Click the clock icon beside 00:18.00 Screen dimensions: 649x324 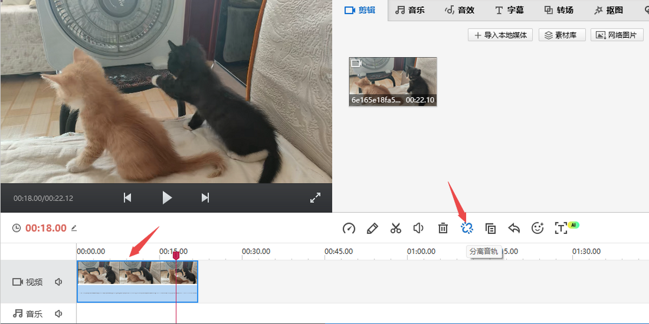17,228
